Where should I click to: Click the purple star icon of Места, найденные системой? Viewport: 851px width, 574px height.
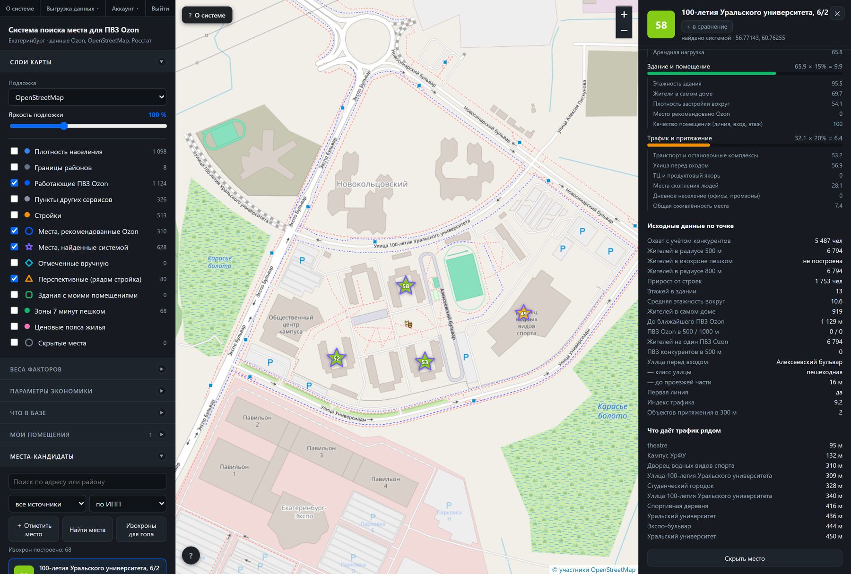[x=29, y=247]
